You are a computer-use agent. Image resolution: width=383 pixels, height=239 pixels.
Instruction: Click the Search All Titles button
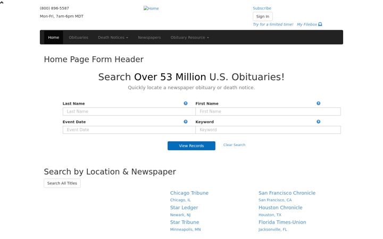(x=62, y=183)
